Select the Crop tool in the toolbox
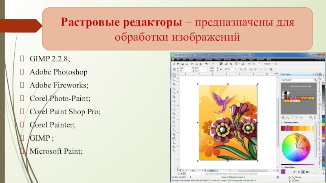Screen dimensions: 326x183 pyautogui.click(x=174, y=84)
